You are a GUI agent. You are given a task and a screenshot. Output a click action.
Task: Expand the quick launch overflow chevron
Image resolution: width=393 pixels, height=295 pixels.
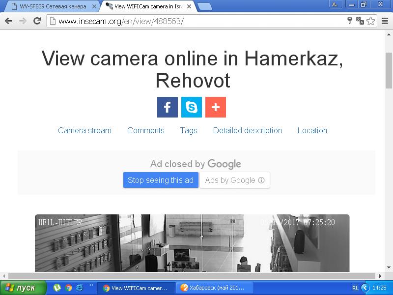pyautogui.click(x=91, y=285)
